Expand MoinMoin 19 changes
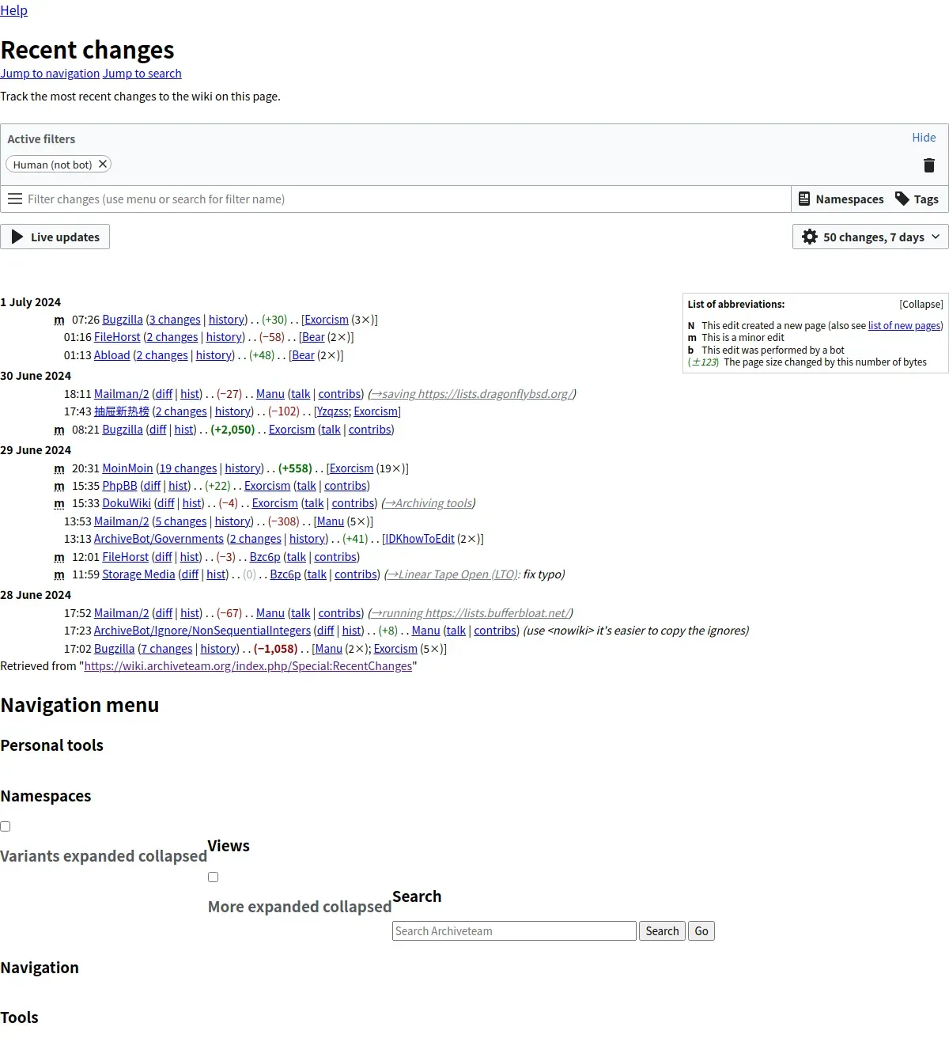The height and width of the screenshot is (1042, 949). (188, 468)
